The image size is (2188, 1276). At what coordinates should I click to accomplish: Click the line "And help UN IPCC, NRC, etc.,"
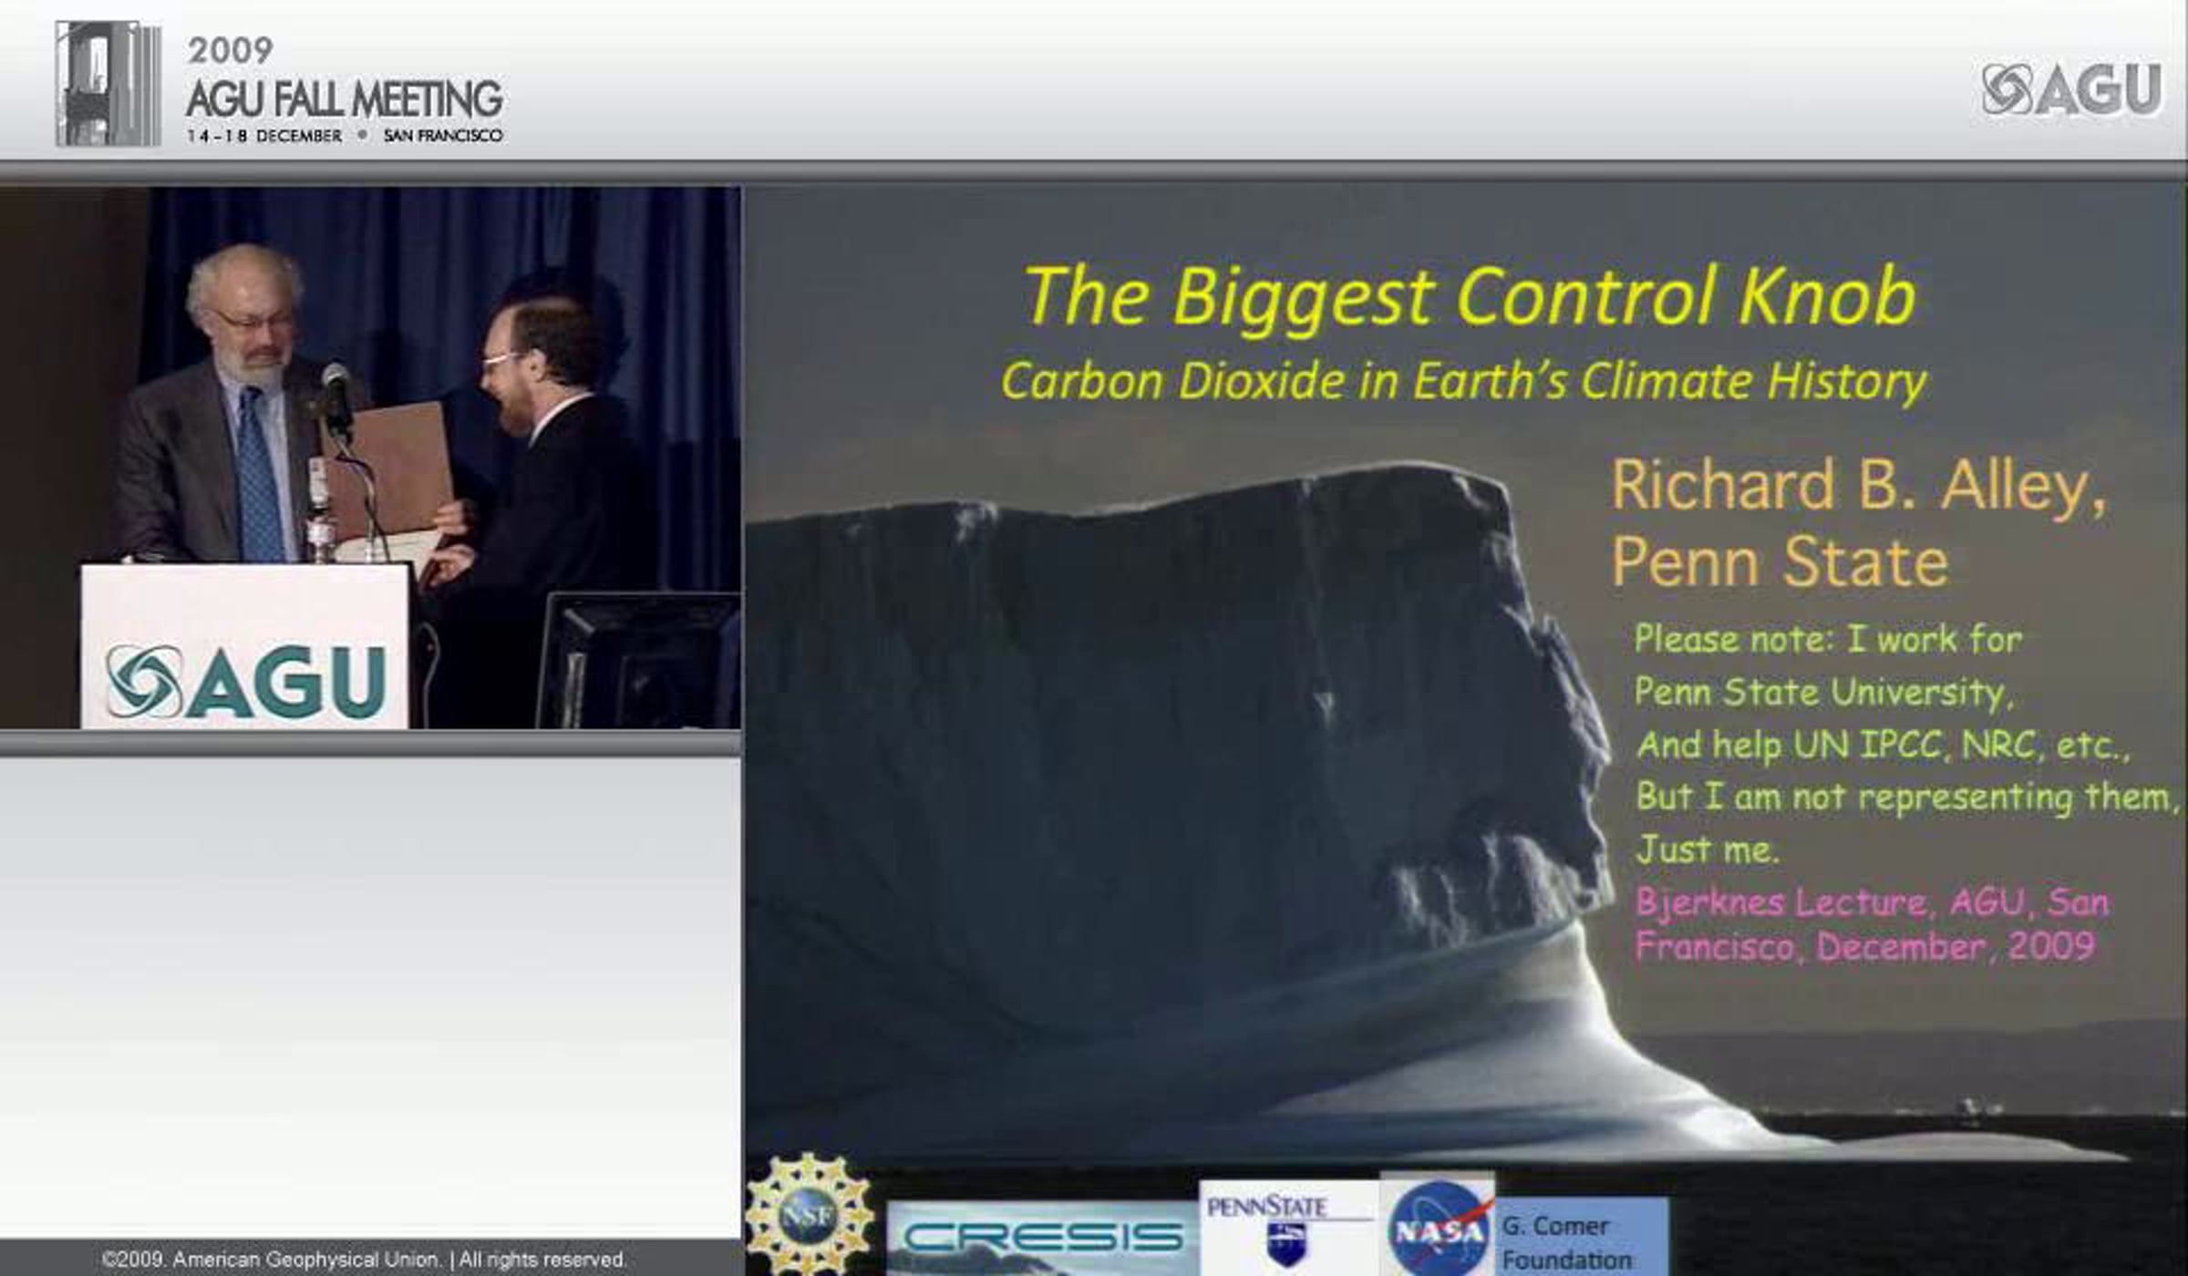(x=1884, y=746)
